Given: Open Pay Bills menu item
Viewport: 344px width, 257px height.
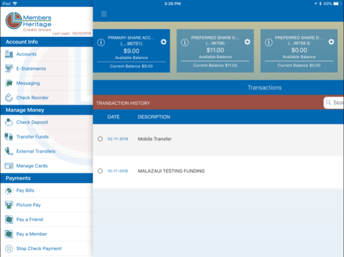Looking at the screenshot, I should [x=47, y=190].
